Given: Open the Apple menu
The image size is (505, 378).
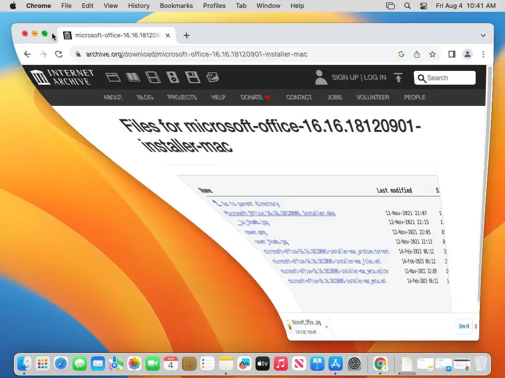Looking at the screenshot, I should click(13, 6).
